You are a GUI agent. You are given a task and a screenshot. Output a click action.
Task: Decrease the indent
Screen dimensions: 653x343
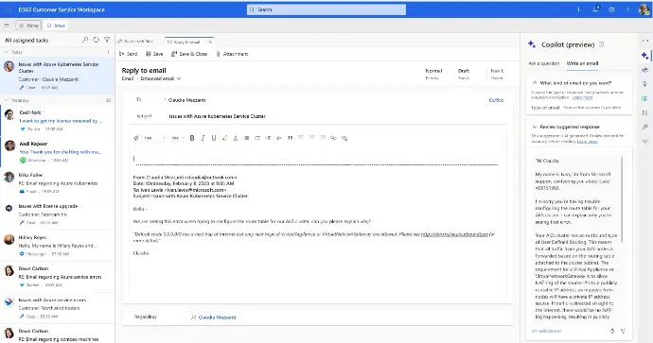pos(268,138)
